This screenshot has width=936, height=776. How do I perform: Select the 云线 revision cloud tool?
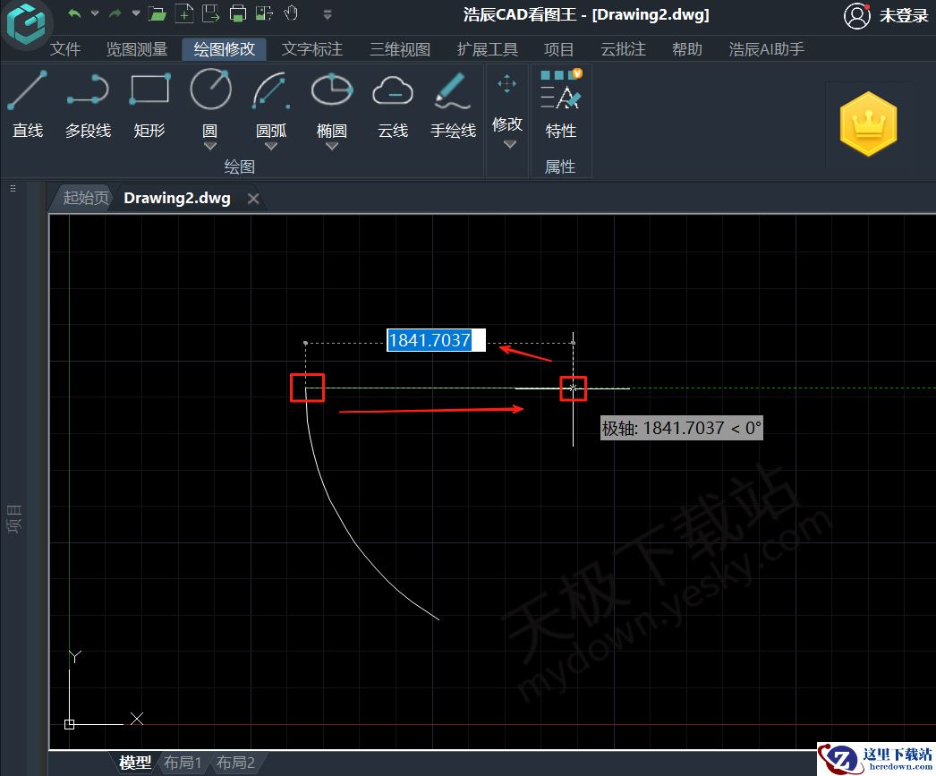pyautogui.click(x=393, y=105)
